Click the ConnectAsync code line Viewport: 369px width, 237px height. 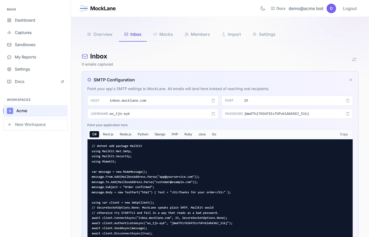click(159, 218)
